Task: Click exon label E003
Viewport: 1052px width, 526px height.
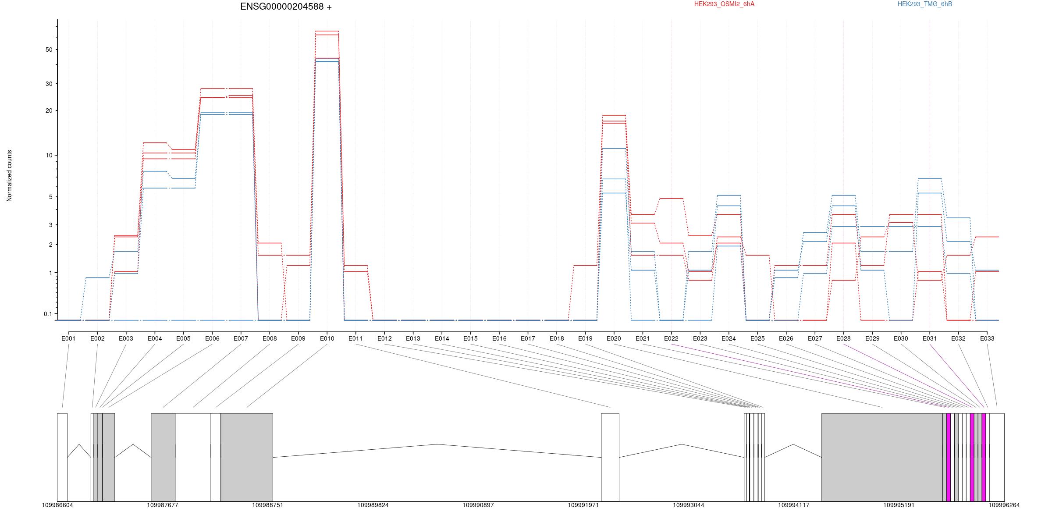Action: coord(126,338)
